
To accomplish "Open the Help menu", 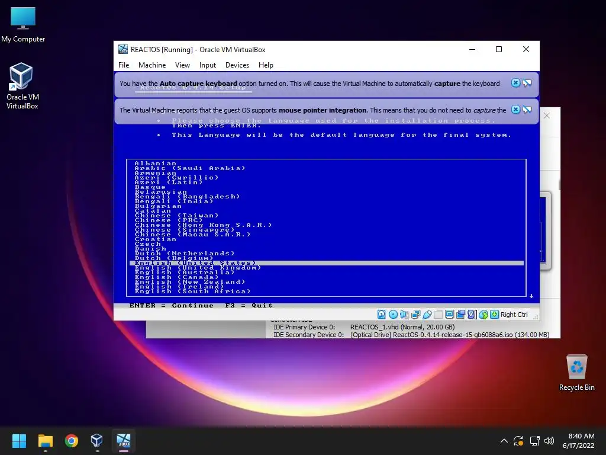I will click(266, 65).
